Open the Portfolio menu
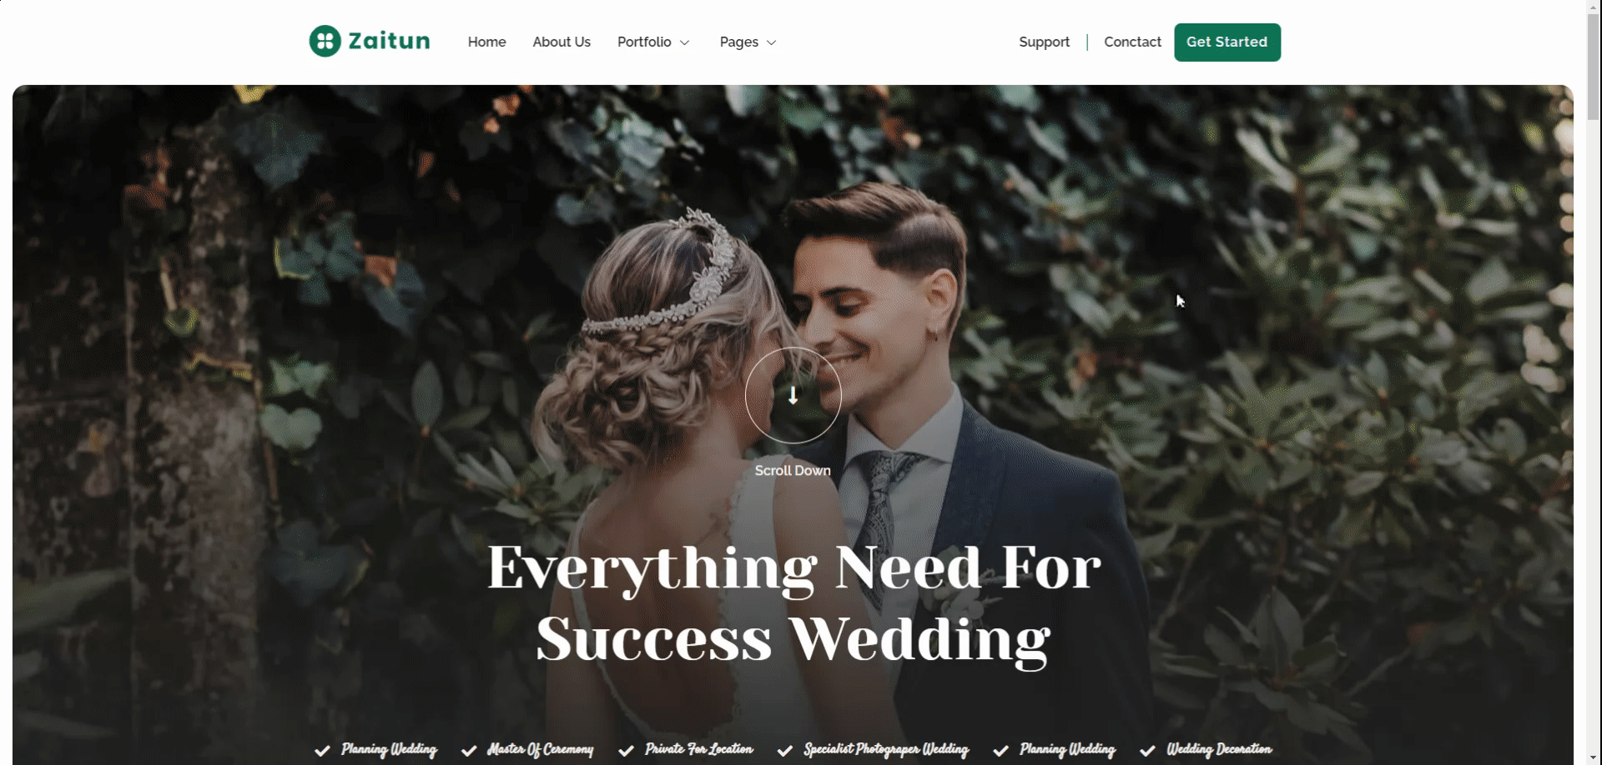 click(x=644, y=42)
